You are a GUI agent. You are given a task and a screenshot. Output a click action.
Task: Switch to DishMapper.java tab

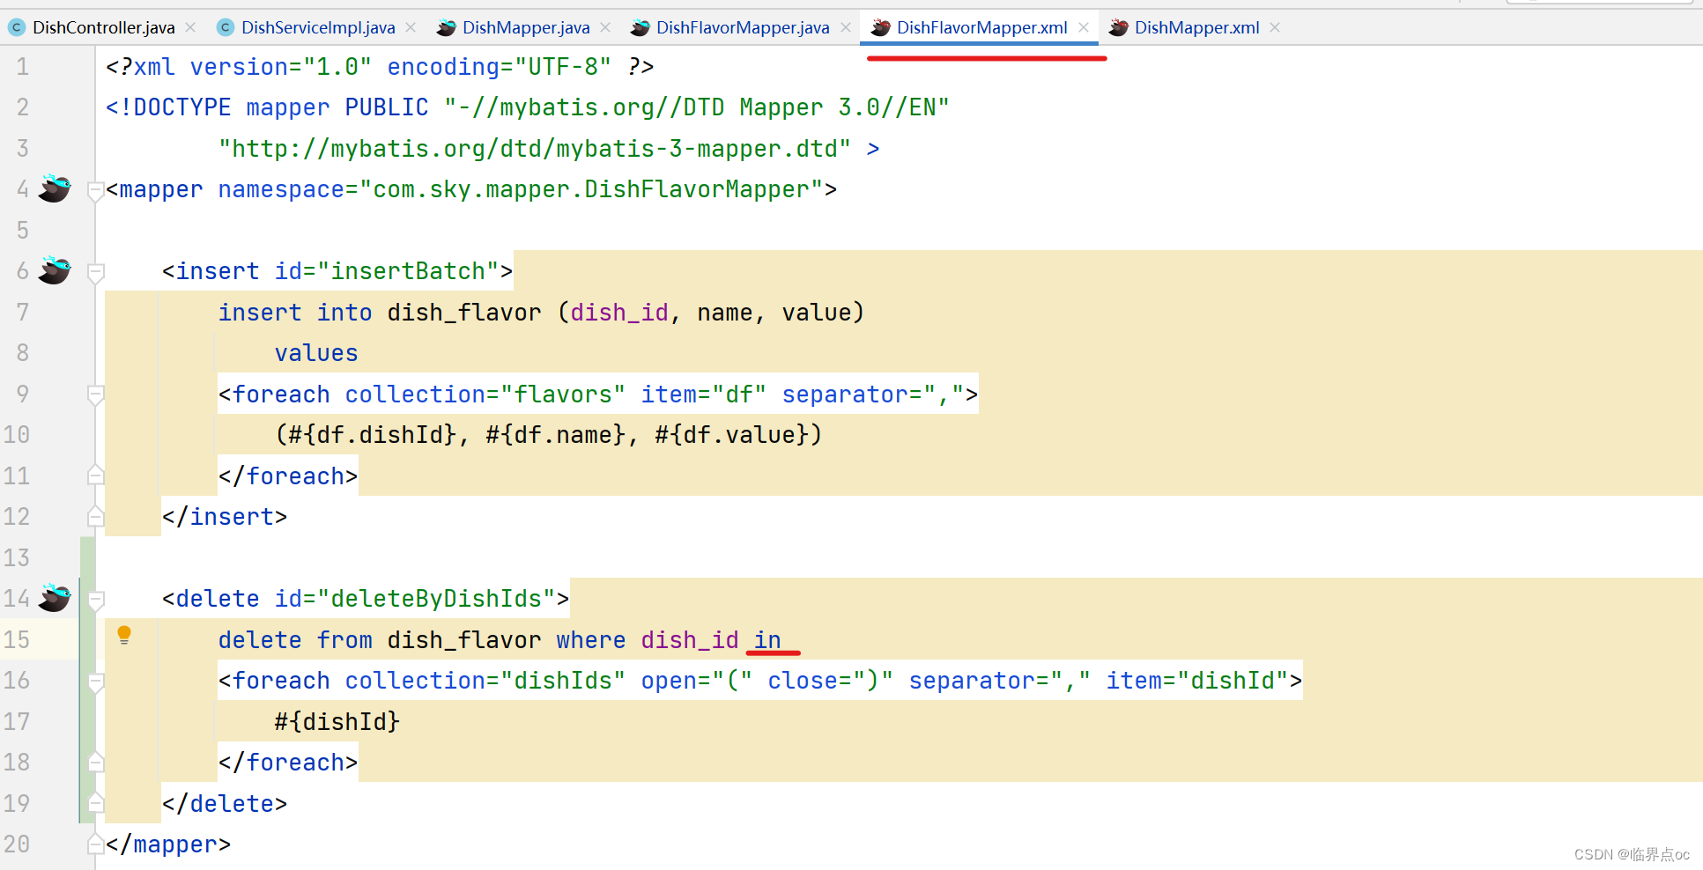click(526, 27)
